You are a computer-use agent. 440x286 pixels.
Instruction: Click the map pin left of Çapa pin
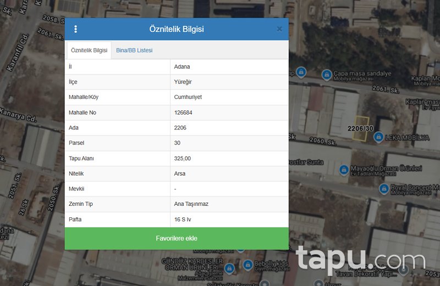[301, 72]
